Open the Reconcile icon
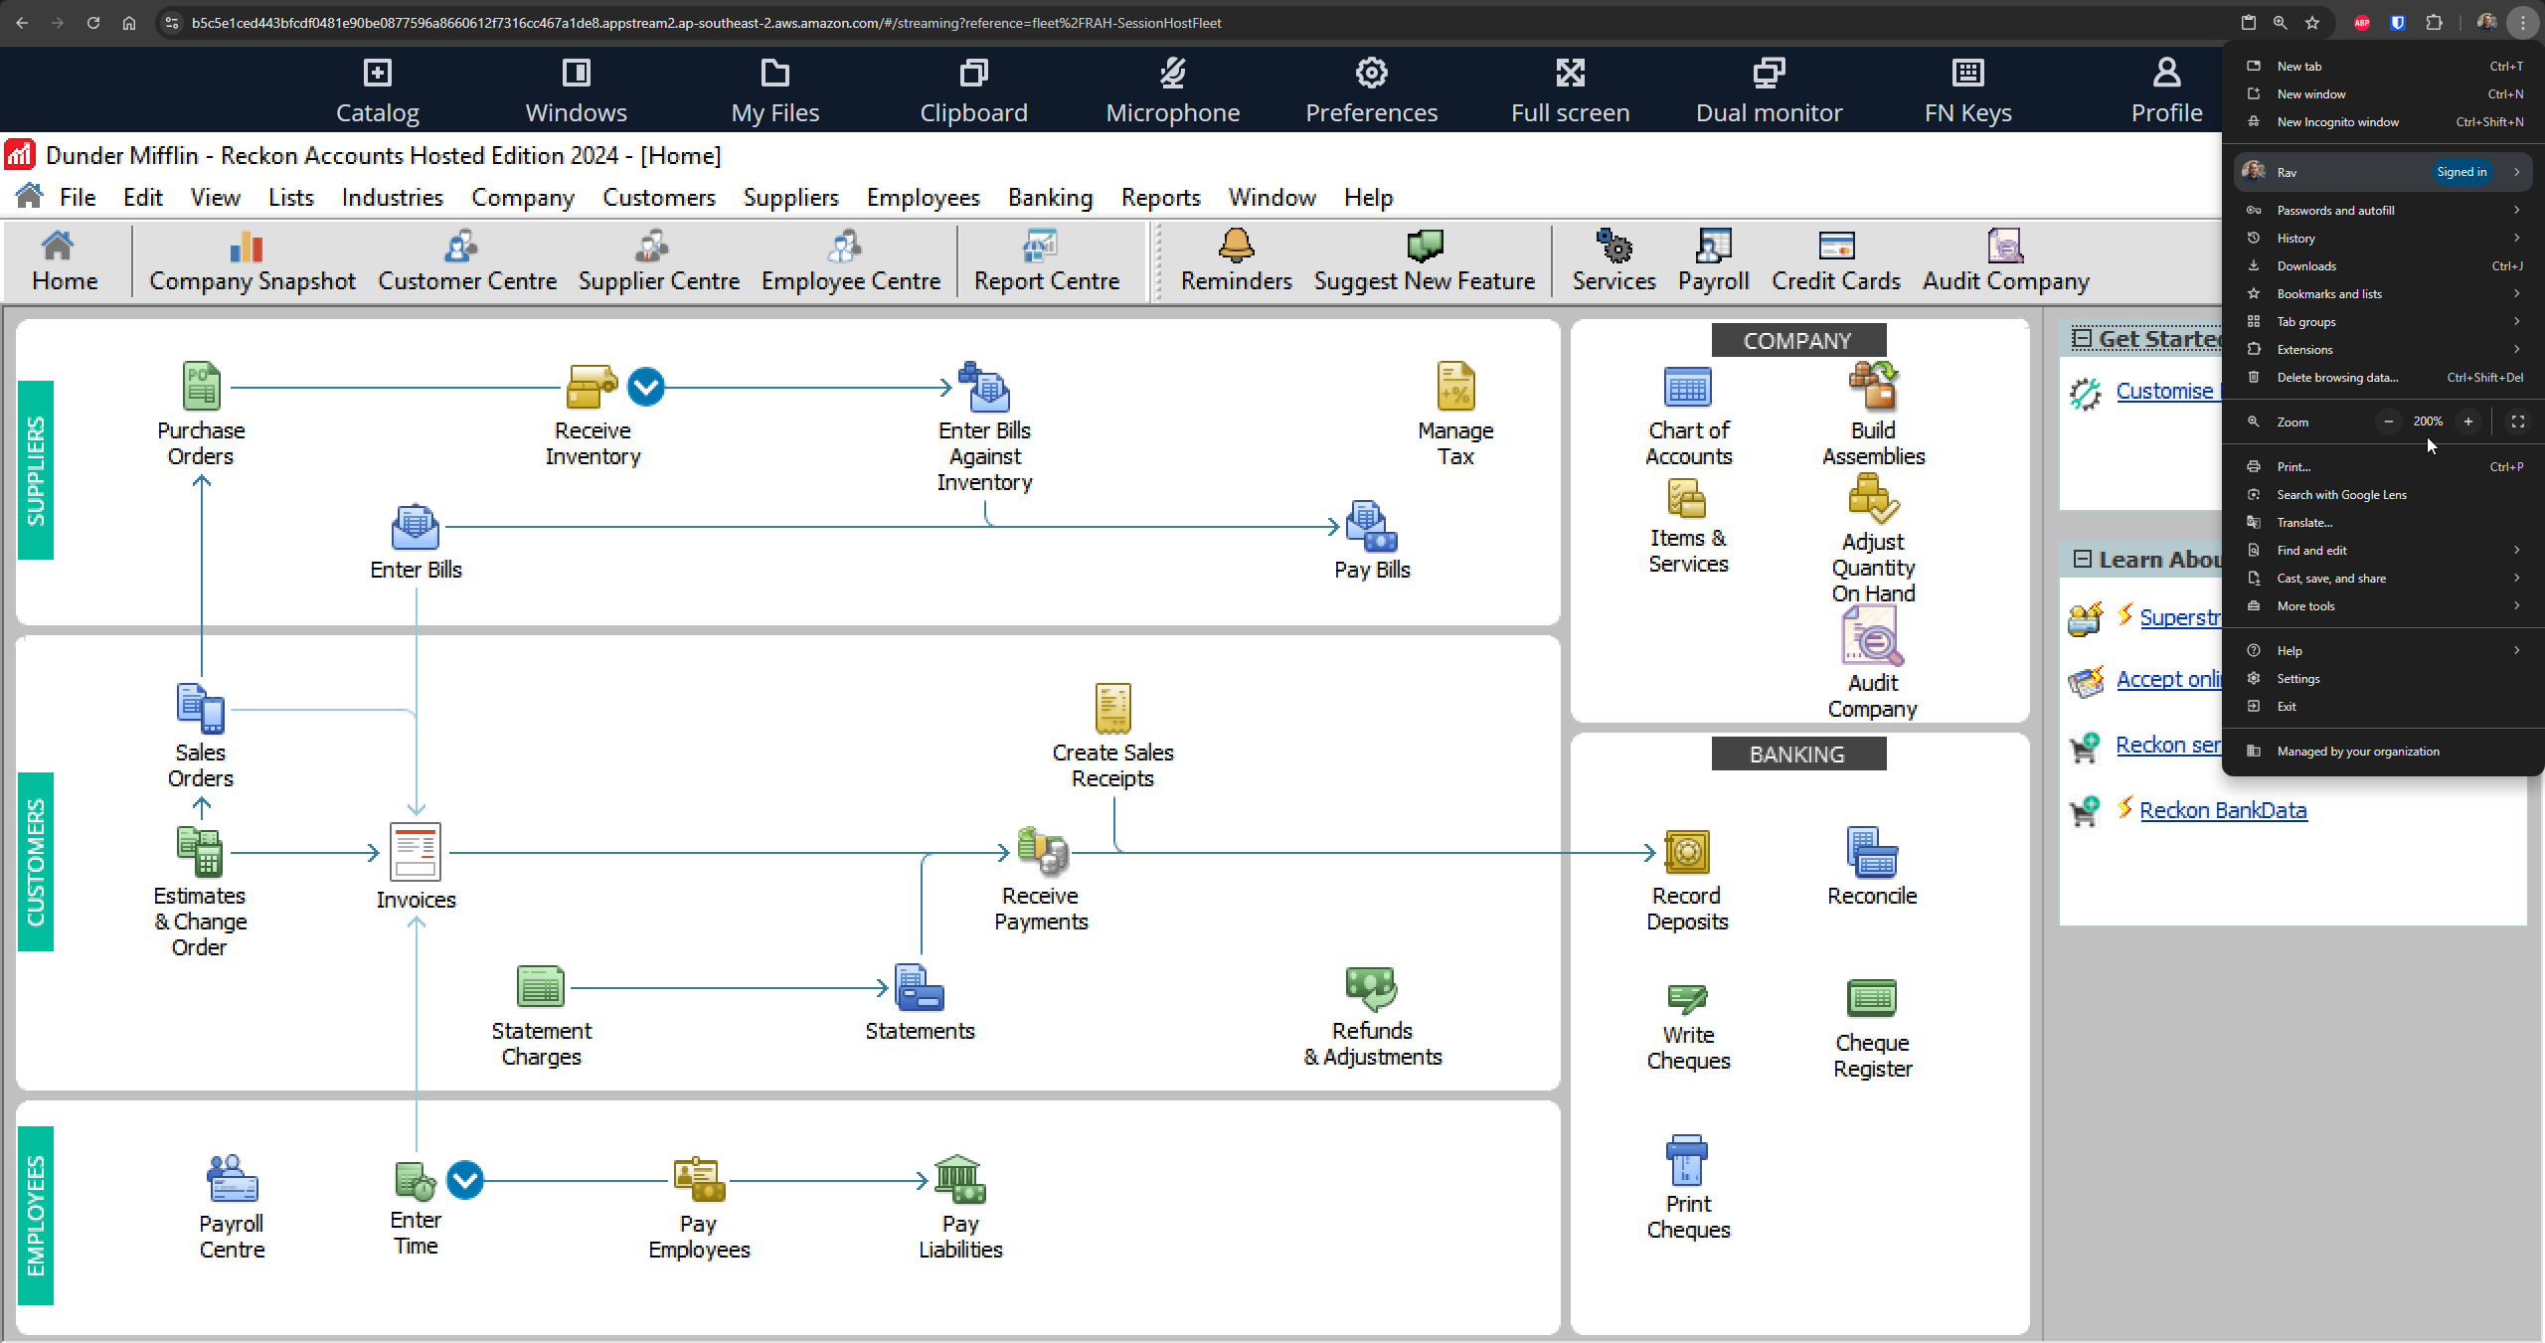 point(1873,852)
